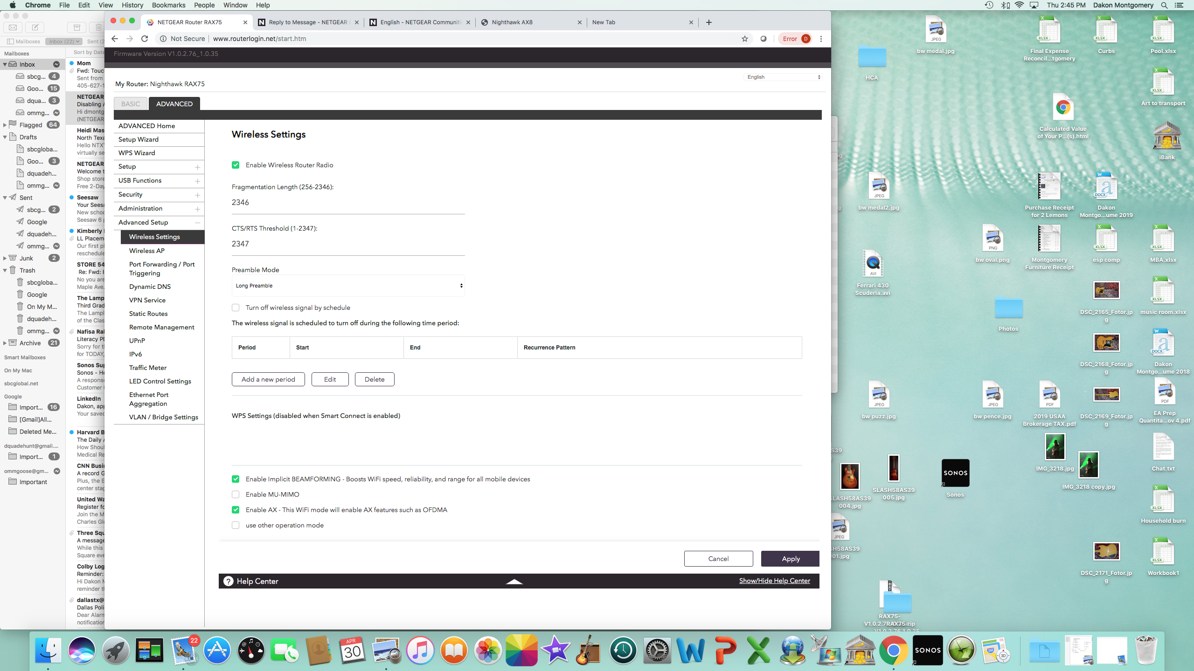Click the browser address bar URL
Image resolution: width=1194 pixels, height=671 pixels.
[259, 39]
